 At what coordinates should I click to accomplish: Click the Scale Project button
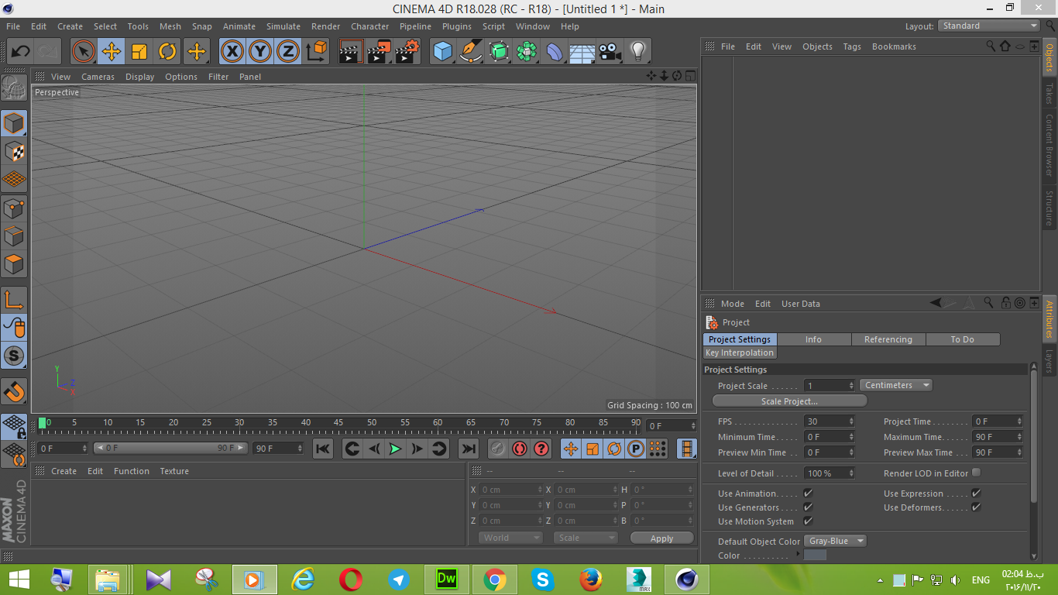point(789,401)
